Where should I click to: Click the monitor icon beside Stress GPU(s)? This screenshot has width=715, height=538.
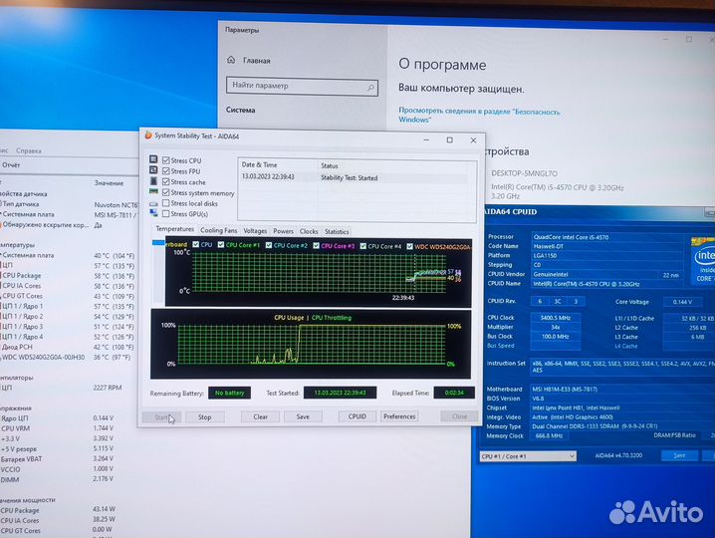(153, 213)
